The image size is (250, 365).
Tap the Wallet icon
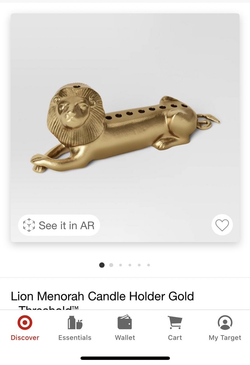[x=125, y=322]
